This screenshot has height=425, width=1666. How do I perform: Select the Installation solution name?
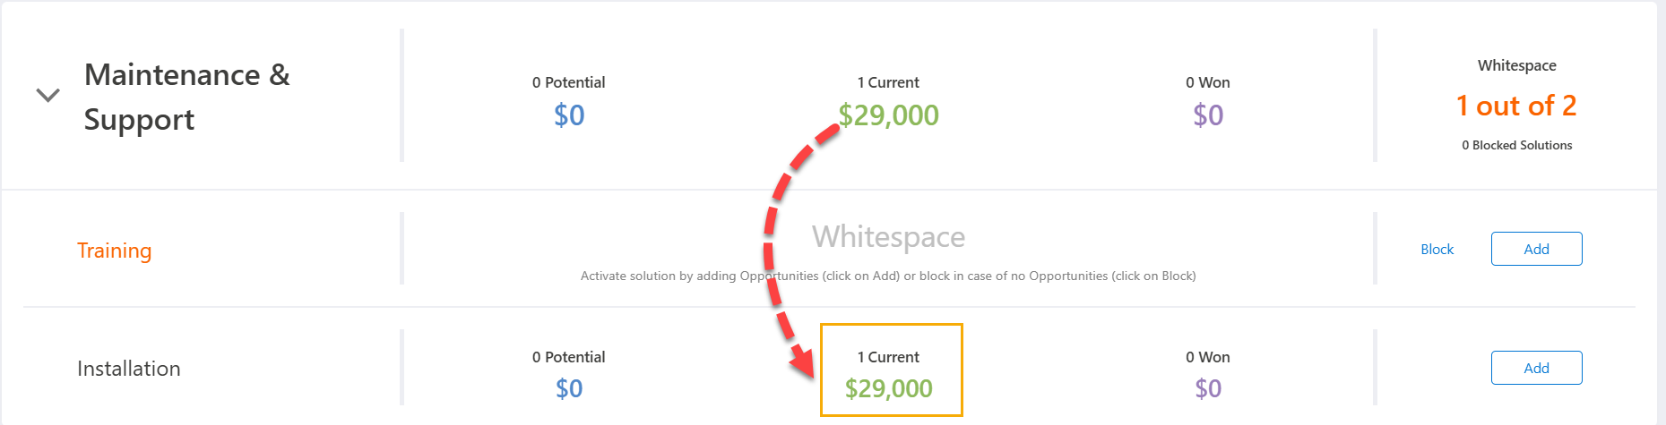click(129, 369)
